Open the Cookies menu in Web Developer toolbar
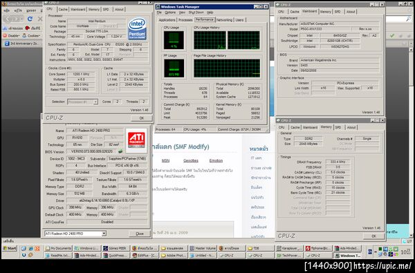 (32, 36)
